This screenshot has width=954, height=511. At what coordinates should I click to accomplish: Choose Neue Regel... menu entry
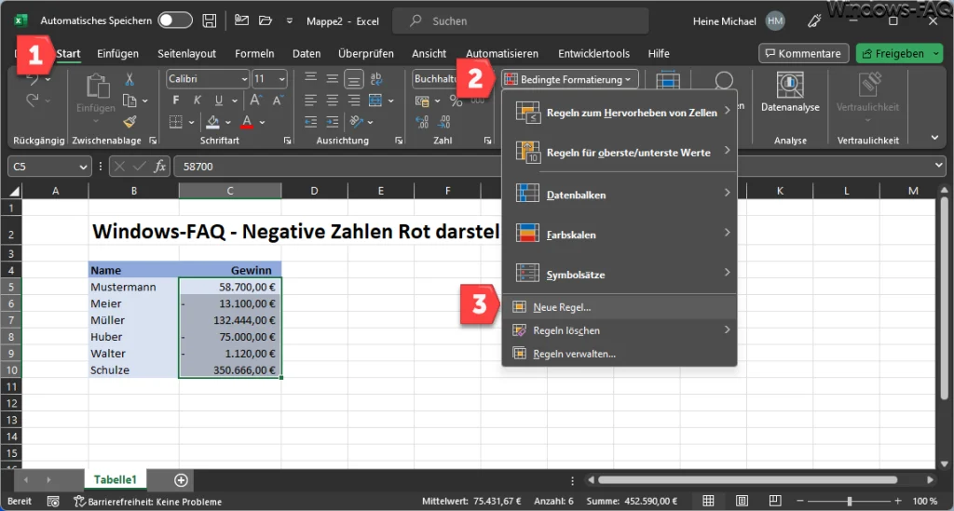[620, 307]
